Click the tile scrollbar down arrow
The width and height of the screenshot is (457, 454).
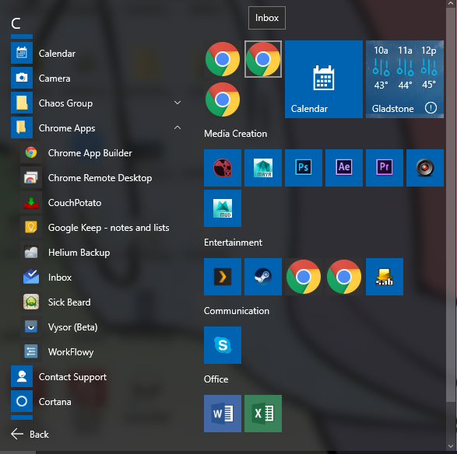click(x=452, y=446)
